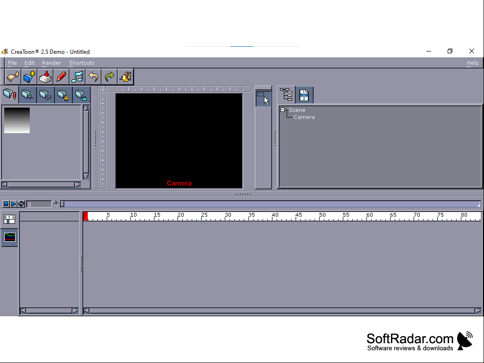Click the green Redo arrow icon
Image resolution: width=484 pixels, height=363 pixels.
pos(109,77)
